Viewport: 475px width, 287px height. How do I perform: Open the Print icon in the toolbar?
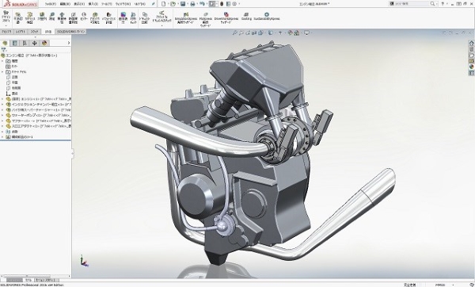pyautogui.click(x=192, y=4)
